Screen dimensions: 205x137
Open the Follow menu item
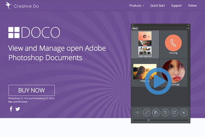point(192,6)
